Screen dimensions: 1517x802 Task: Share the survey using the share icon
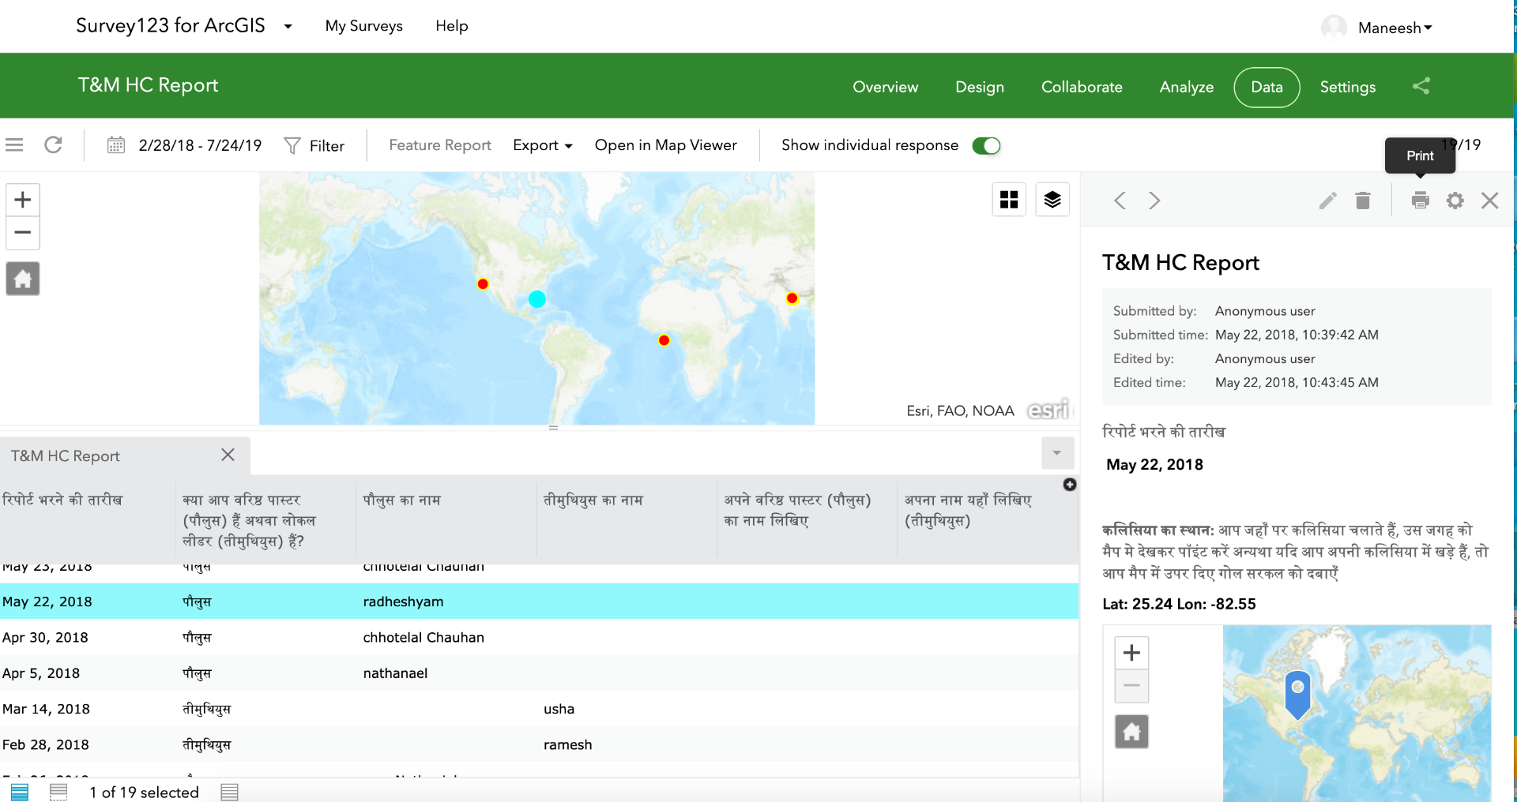(x=1421, y=86)
